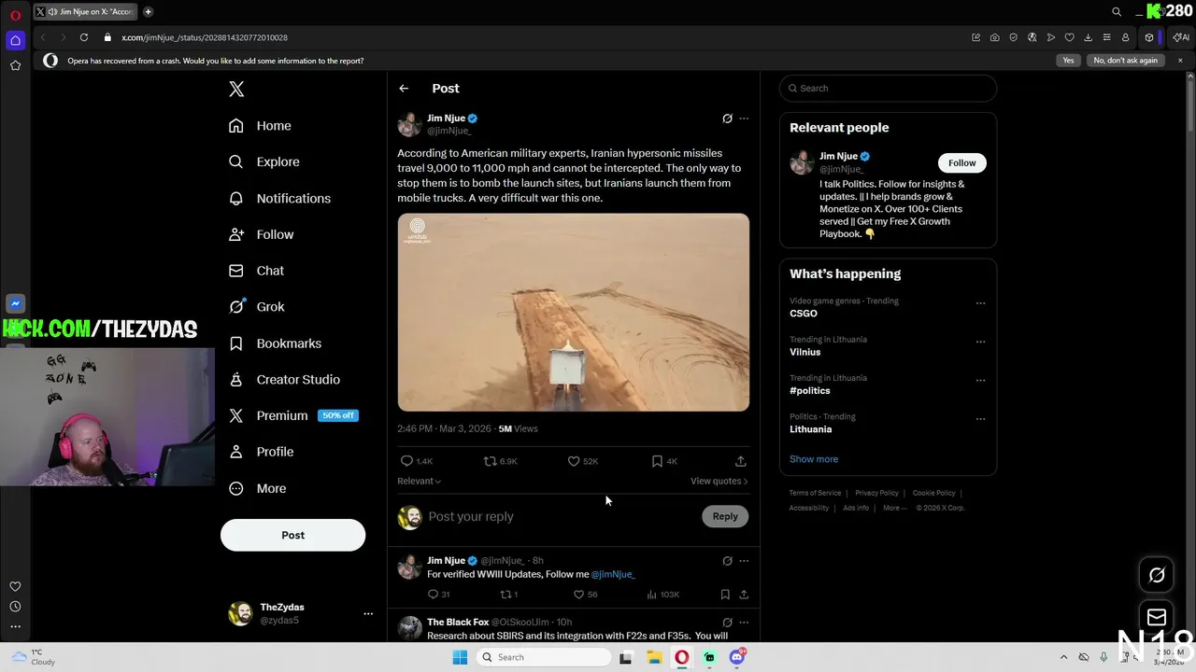
Task: Go to Home in the X sidebar
Action: point(261,126)
